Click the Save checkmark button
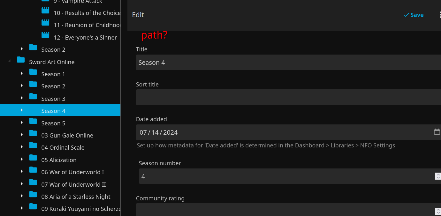441x216 pixels. pos(414,15)
